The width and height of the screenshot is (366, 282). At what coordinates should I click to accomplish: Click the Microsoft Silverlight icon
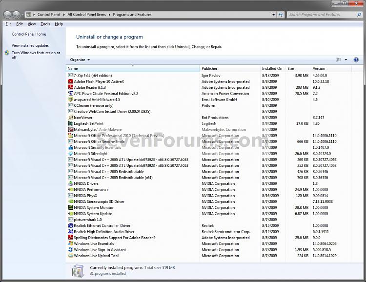tap(70, 154)
